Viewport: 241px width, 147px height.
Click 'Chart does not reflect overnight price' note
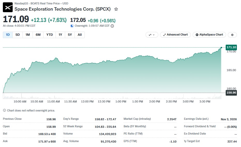click(31, 110)
